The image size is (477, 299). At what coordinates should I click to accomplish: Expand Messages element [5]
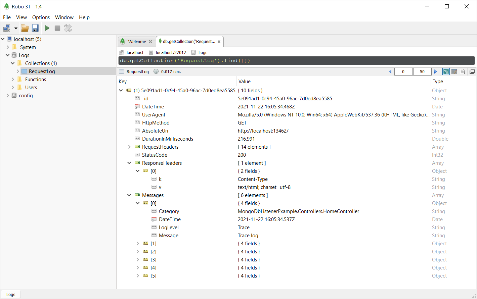click(138, 276)
